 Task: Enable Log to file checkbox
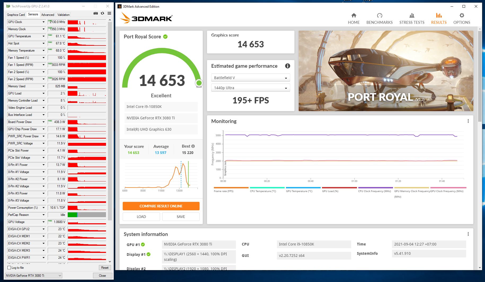(9, 268)
